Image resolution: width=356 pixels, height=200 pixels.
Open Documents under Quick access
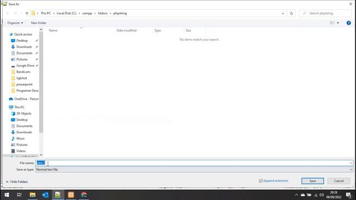[24, 53]
